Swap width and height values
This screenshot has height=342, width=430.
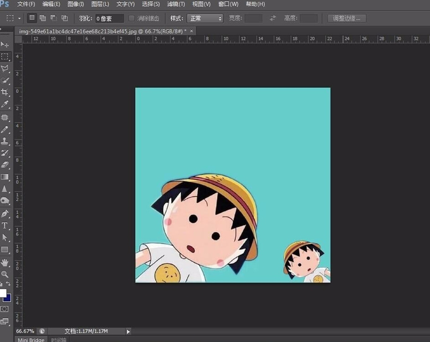pyautogui.click(x=273, y=18)
